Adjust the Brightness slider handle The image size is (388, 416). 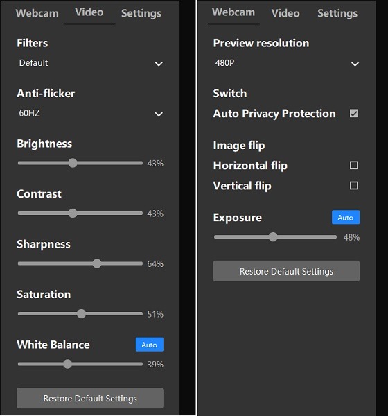click(72, 163)
